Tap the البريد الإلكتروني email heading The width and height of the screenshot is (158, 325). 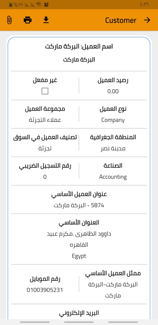coord(79,313)
